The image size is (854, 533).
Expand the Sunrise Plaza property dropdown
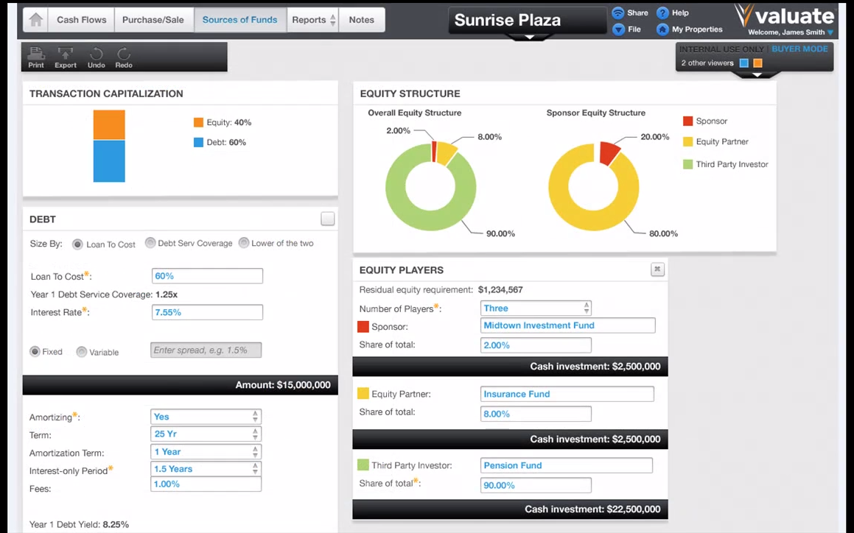click(529, 37)
